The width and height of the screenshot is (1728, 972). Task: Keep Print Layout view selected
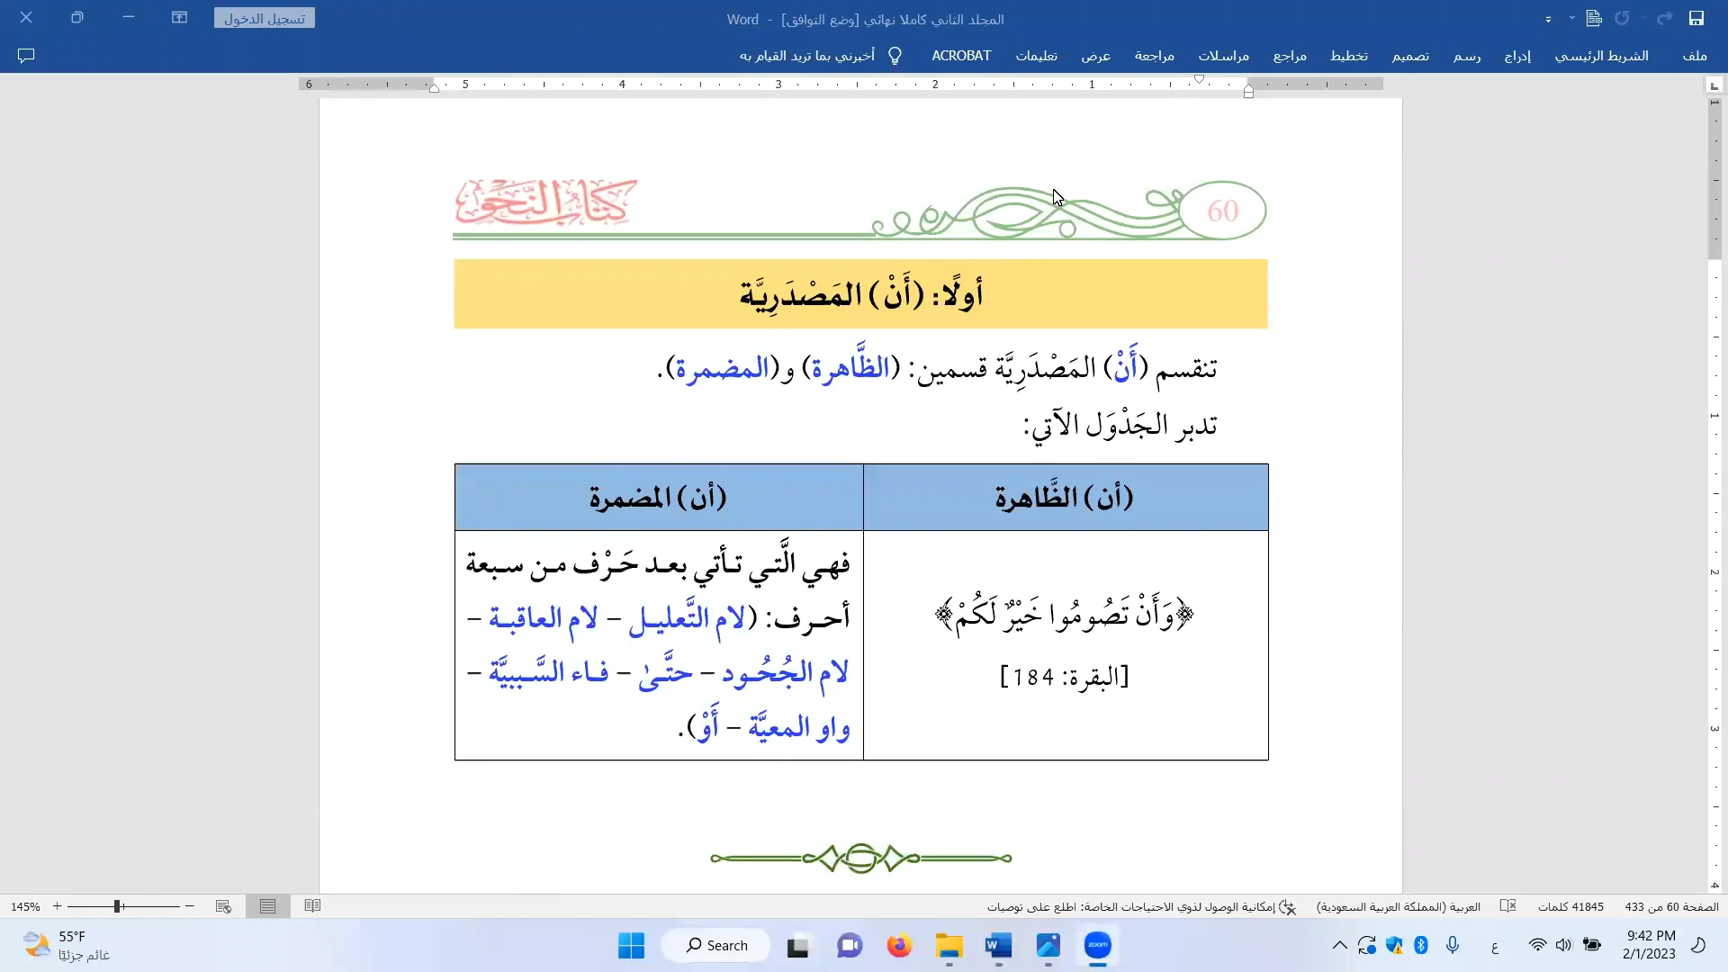[x=267, y=906]
